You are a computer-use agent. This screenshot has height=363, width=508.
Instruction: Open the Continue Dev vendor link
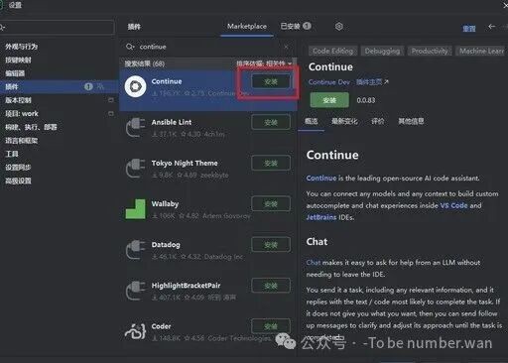tap(329, 82)
